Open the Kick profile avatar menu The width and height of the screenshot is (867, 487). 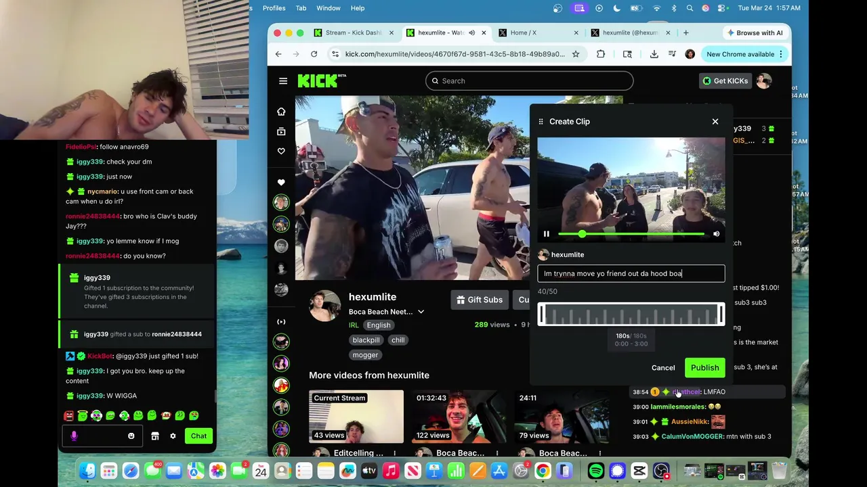click(764, 81)
